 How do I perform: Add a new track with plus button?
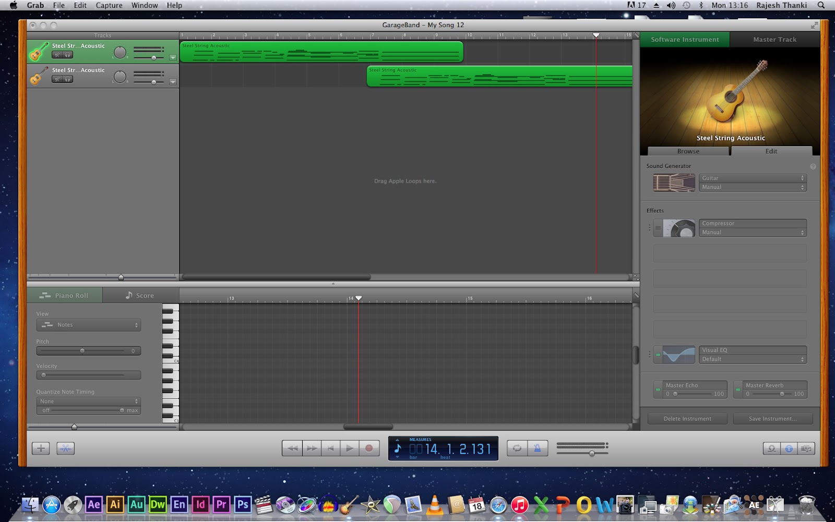[x=41, y=448]
